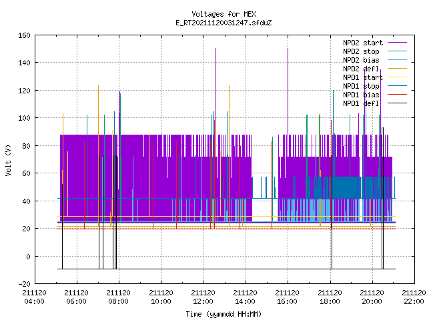Click the 'Time (yymmdd HH:MM)' x-axis label

coord(224,314)
